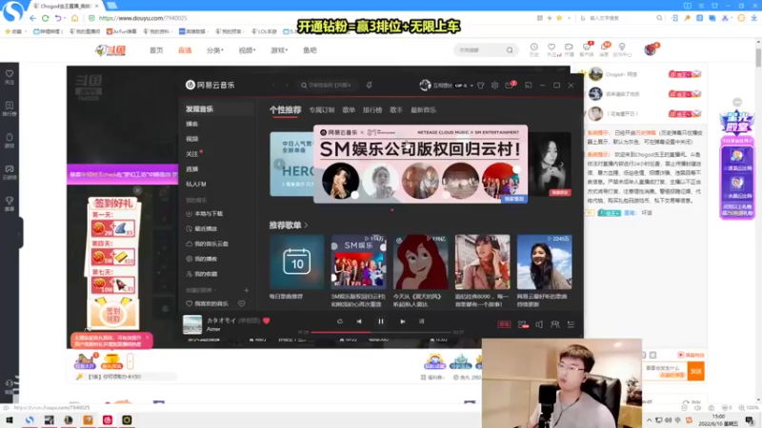Expand the 分类 dropdown on Douyu
Viewport: 762px width, 428px height.
[x=215, y=50]
